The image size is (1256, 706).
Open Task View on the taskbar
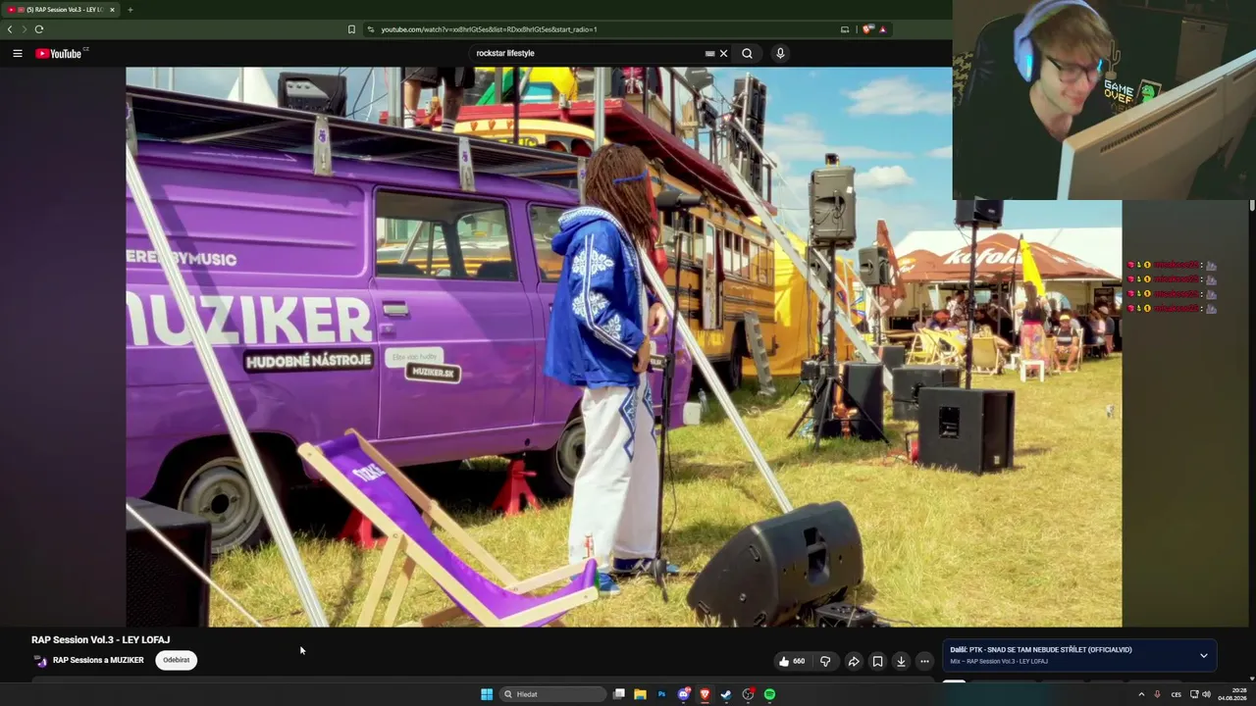(619, 694)
